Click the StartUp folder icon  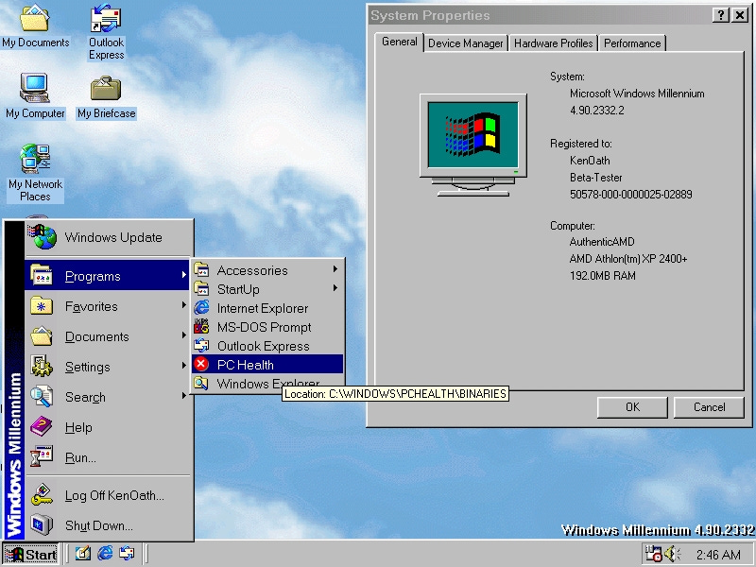click(x=201, y=289)
